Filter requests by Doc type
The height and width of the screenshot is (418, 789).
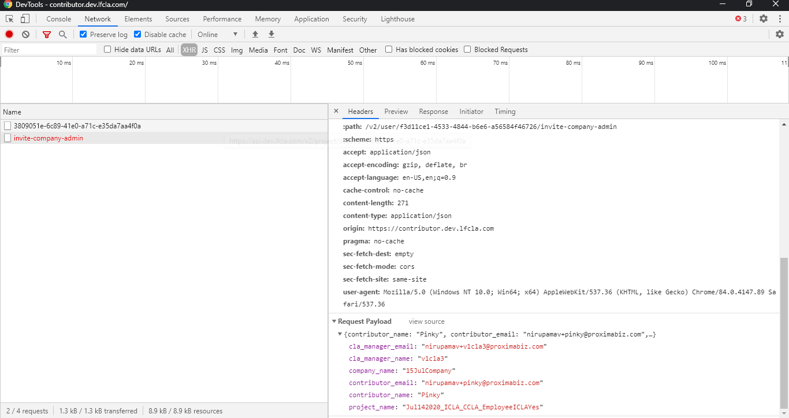(x=299, y=50)
